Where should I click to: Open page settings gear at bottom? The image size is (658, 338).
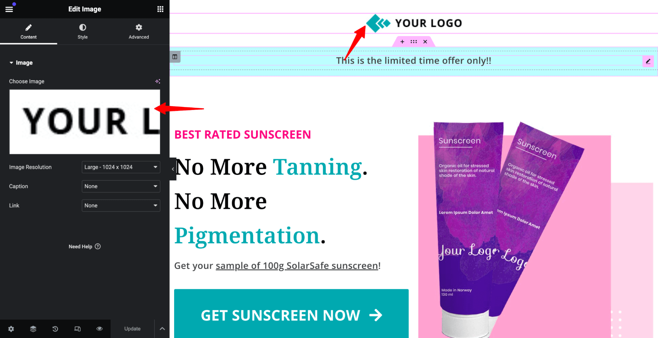(11, 329)
